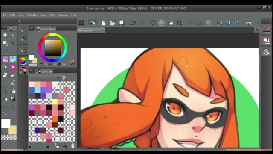Expand the right palette dock chevron
The width and height of the screenshot is (273, 154).
(x=270, y=21)
